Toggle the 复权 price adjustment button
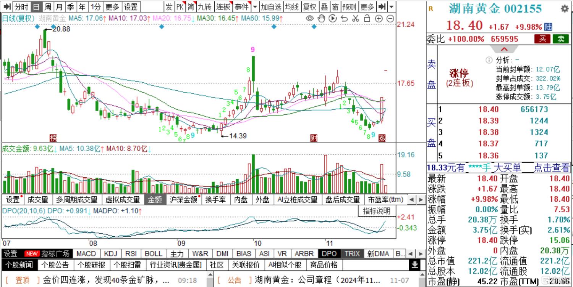The width and height of the screenshot is (573, 287). coord(310,6)
